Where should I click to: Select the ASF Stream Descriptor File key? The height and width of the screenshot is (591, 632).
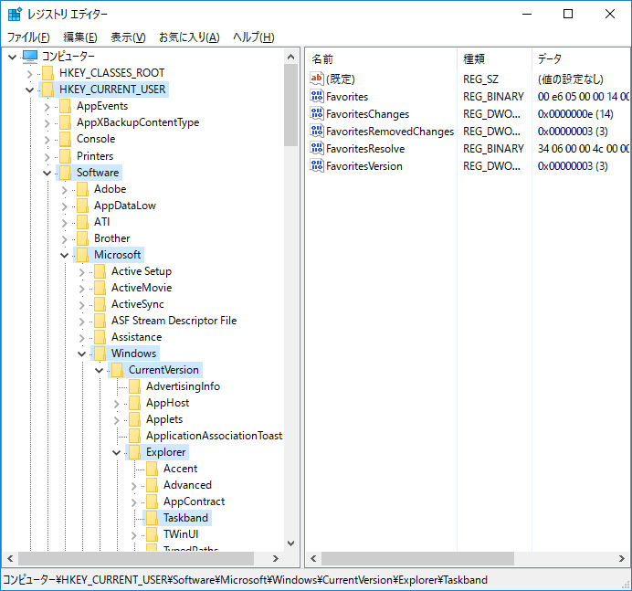(174, 321)
